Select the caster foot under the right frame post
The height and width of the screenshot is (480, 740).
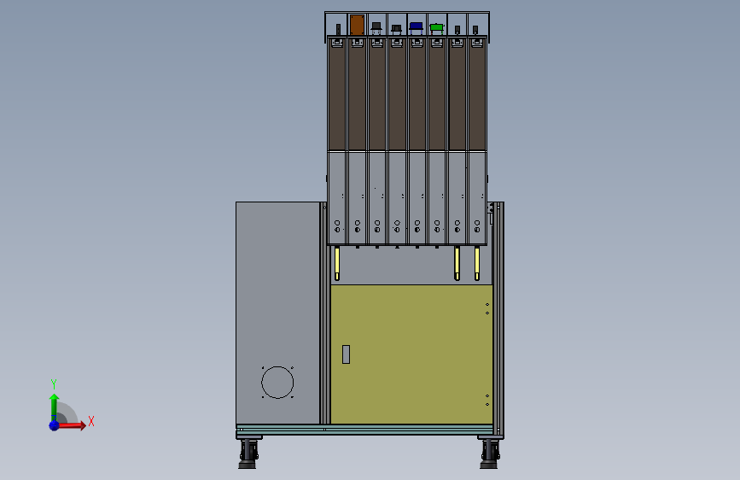point(489,454)
